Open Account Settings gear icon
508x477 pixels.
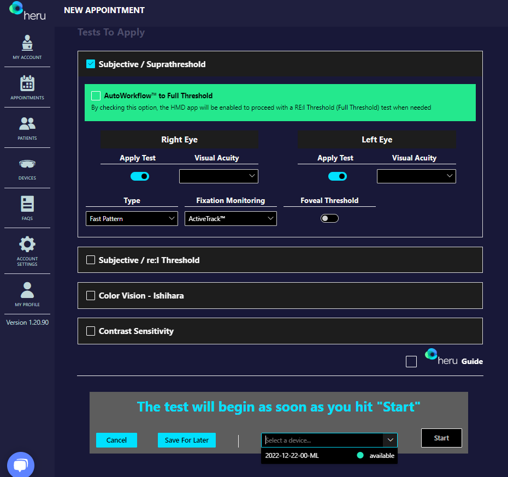(x=27, y=245)
